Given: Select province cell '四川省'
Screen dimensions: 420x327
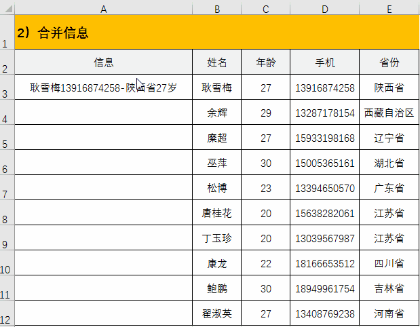Looking at the screenshot, I should click(x=389, y=263).
